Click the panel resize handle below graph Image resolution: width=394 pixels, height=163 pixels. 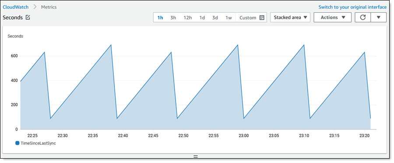coord(196,156)
